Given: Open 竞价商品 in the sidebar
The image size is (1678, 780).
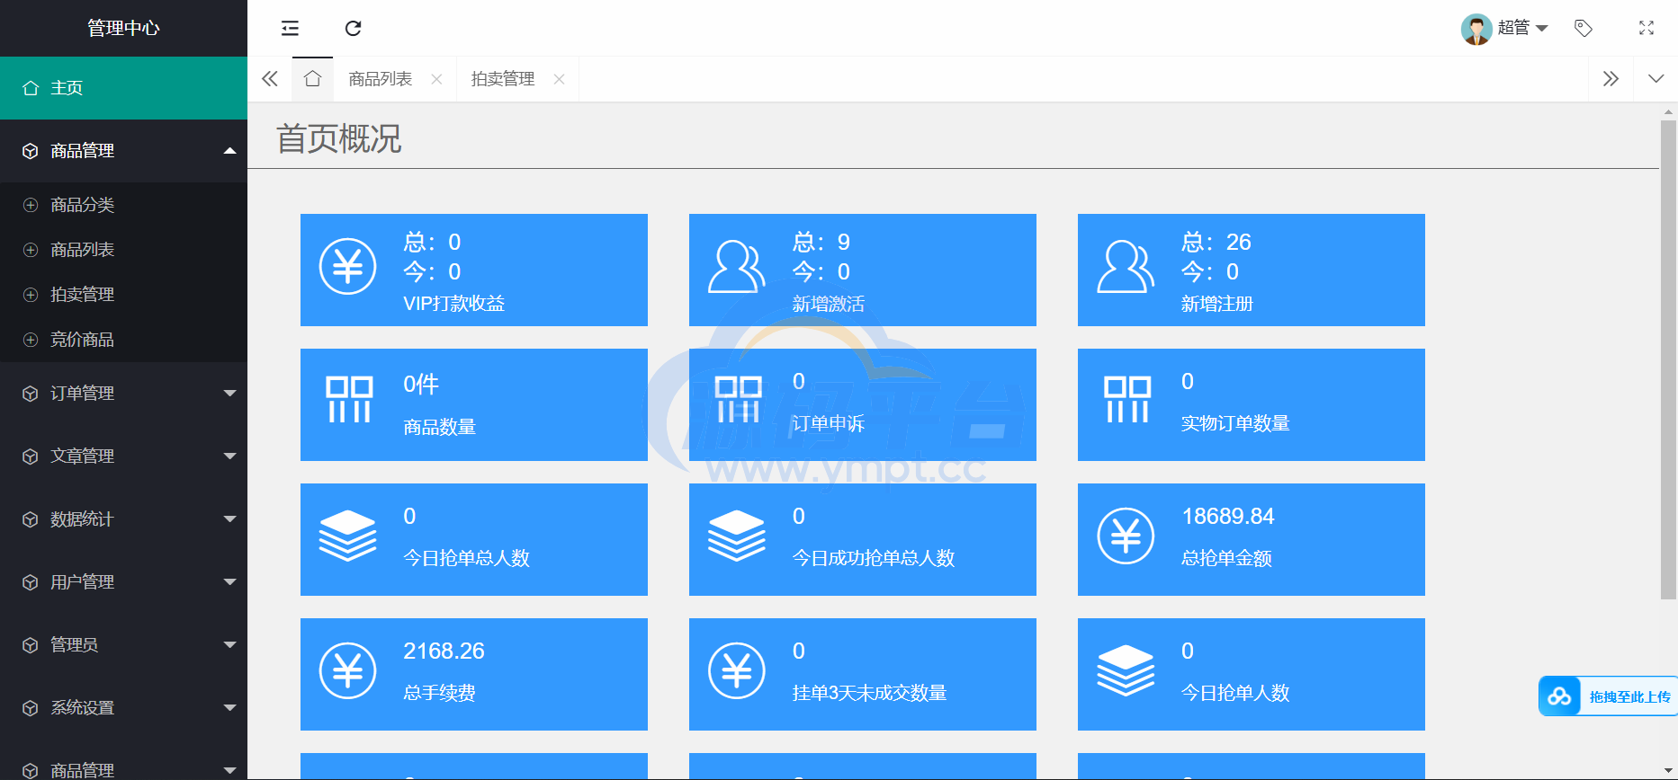Looking at the screenshot, I should click(123, 340).
